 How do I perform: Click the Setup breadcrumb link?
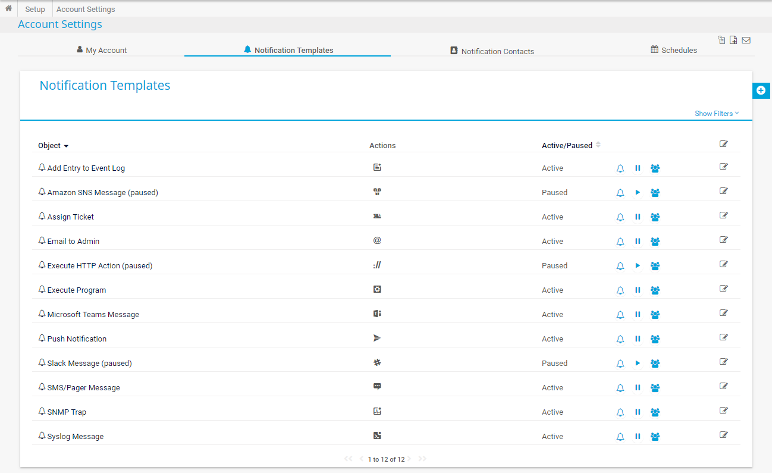(x=34, y=9)
